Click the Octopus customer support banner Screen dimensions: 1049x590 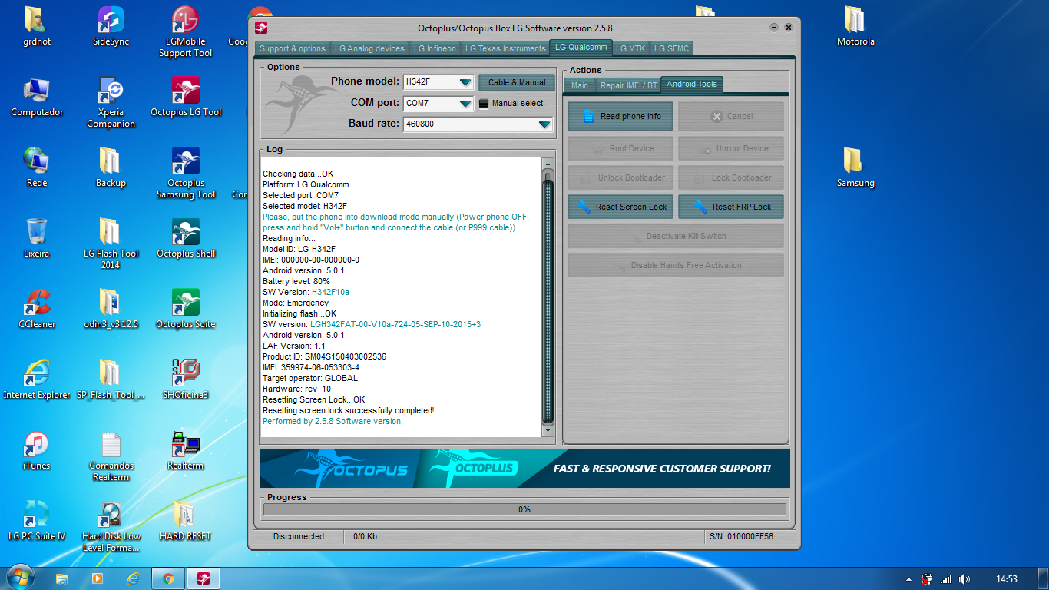coord(524,469)
